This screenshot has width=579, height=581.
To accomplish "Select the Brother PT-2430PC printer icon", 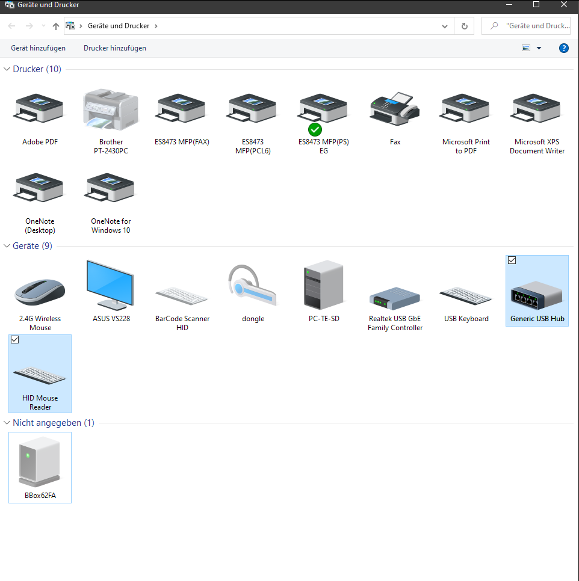I will tap(111, 110).
